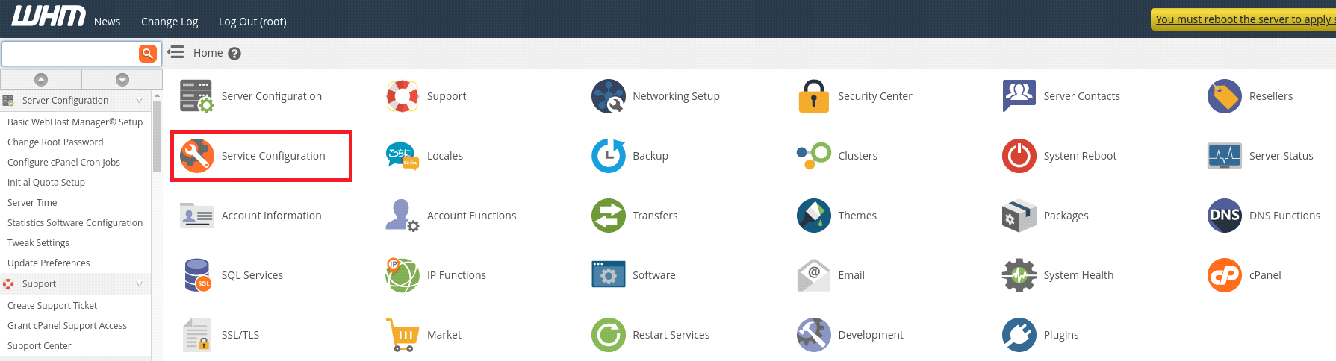1336x361 pixels.
Task: Collapse all sidebar categories with up arrow
Action: [x=41, y=80]
